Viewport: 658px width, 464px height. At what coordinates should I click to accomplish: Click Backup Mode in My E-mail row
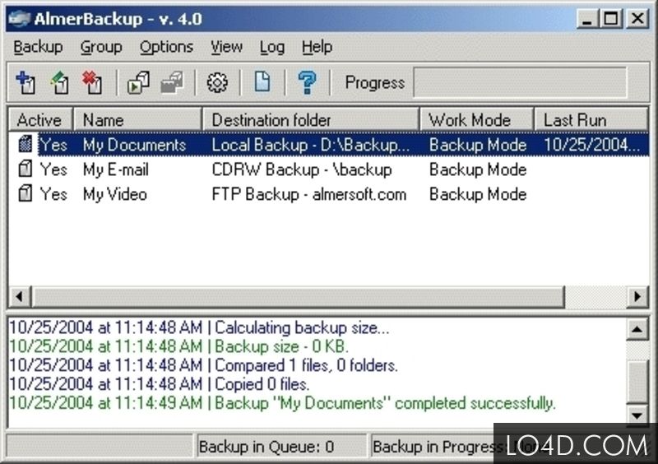[478, 169]
